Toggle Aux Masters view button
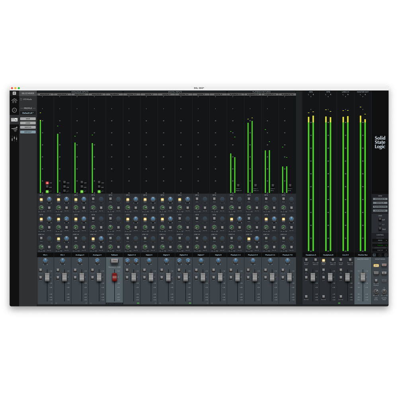The image size is (398, 398). pyautogui.click(x=380, y=211)
